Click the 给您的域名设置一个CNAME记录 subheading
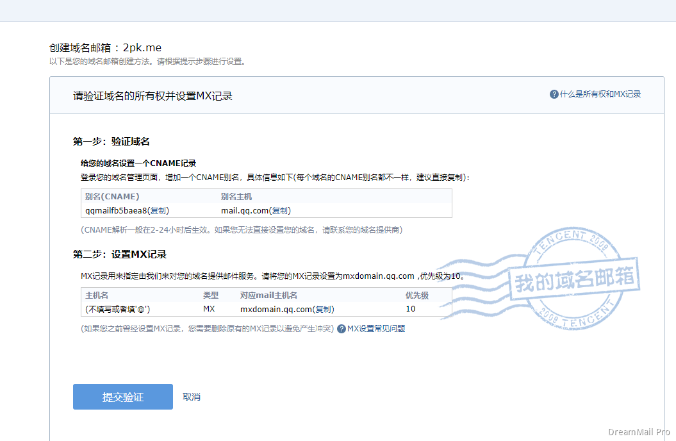The height and width of the screenshot is (441, 676). (138, 163)
